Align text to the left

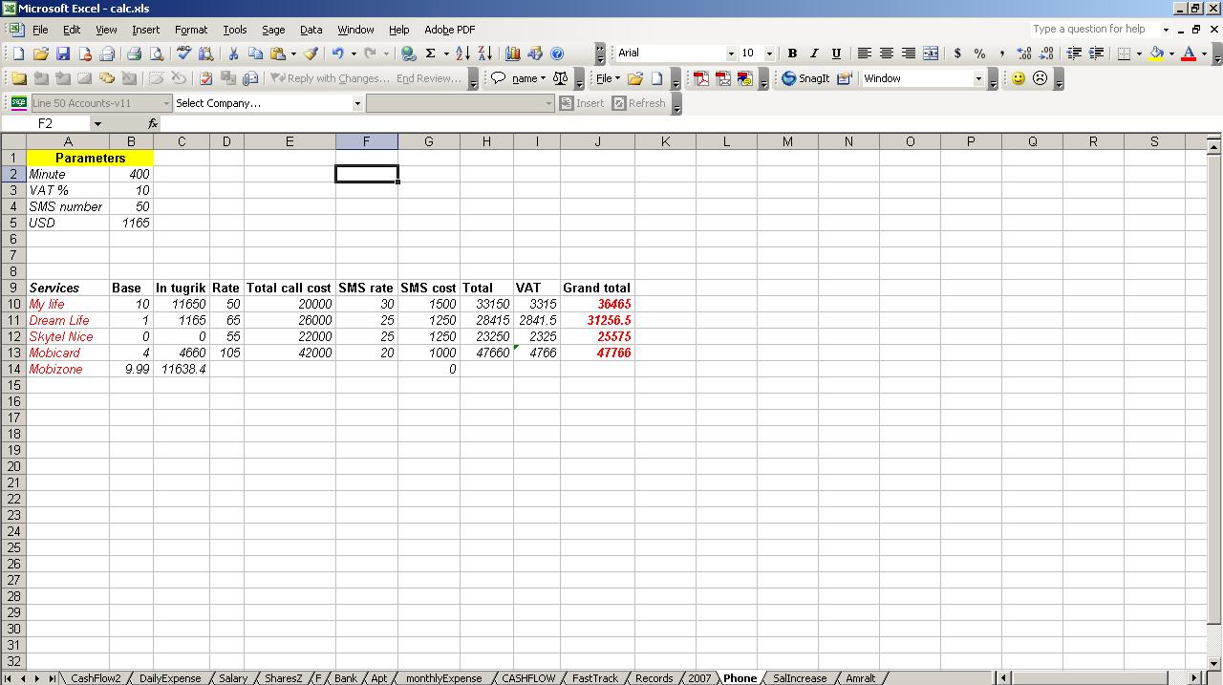(x=864, y=54)
